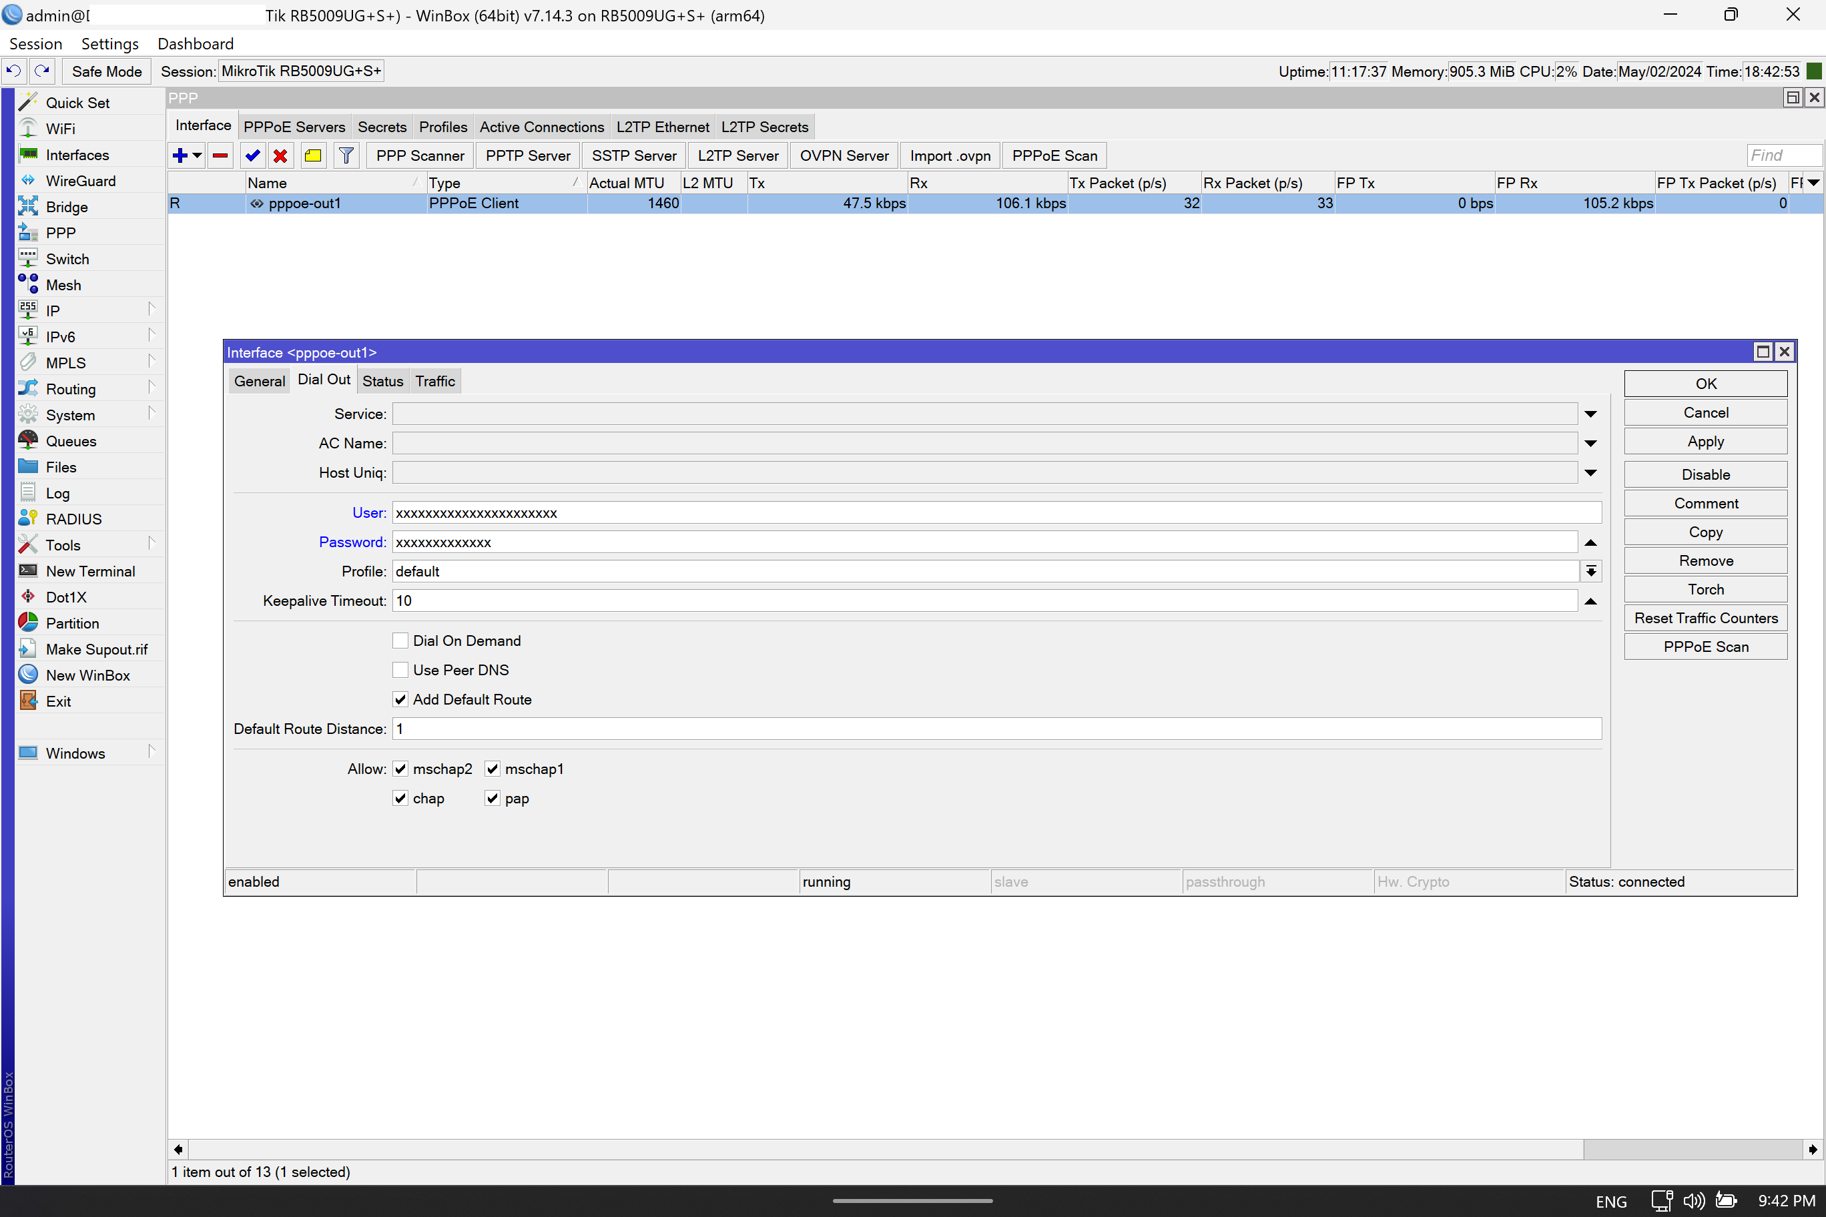Open the Status tab in the dialog
The width and height of the screenshot is (1826, 1217).
point(382,380)
